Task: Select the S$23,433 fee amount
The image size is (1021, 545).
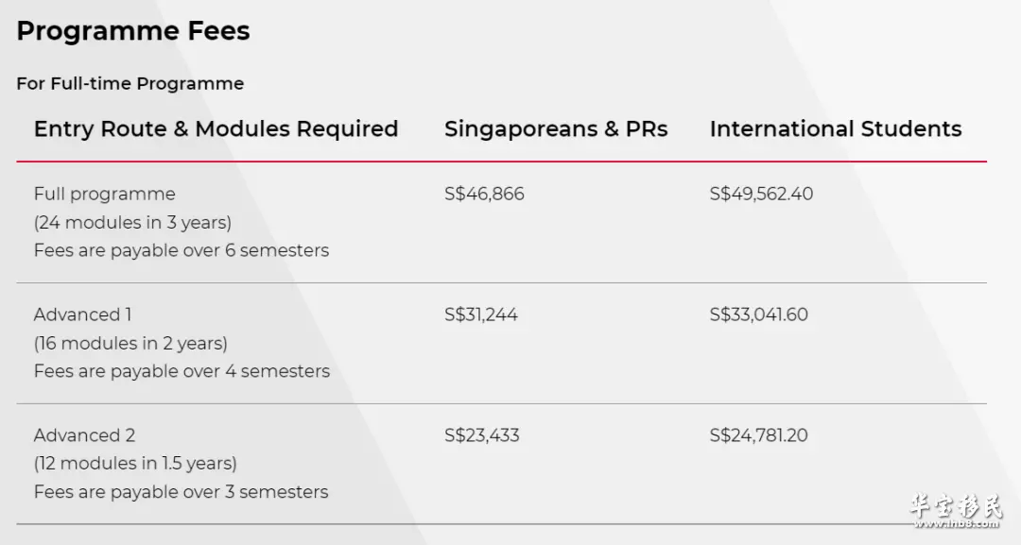Action: (x=482, y=435)
